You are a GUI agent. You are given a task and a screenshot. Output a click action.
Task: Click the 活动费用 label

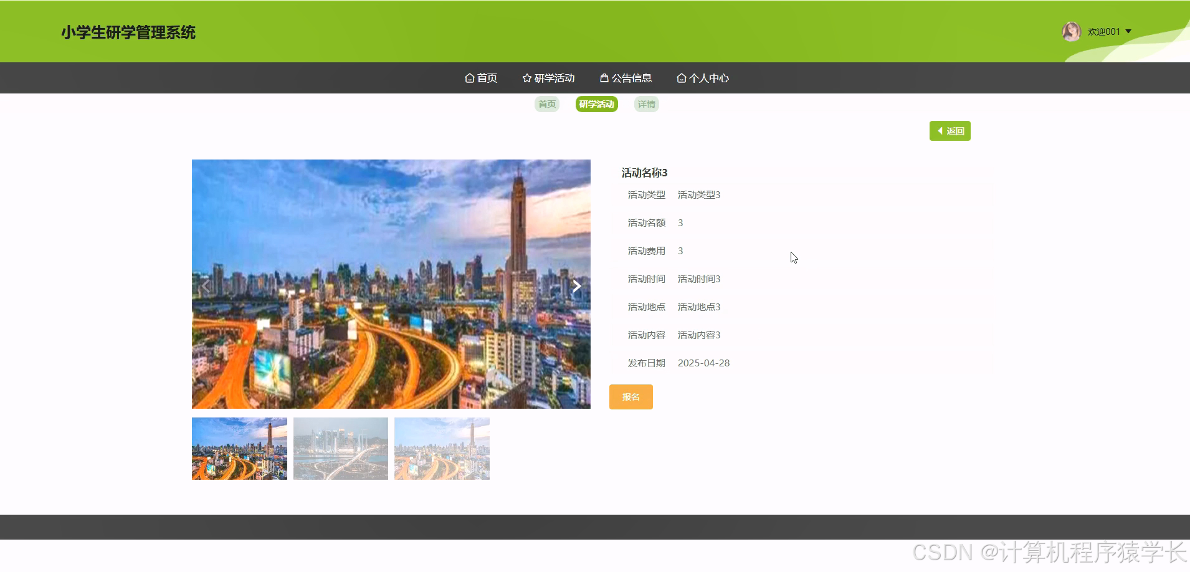point(647,251)
